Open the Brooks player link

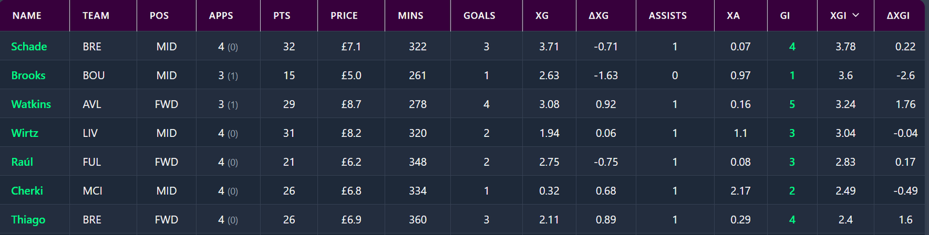coord(28,75)
